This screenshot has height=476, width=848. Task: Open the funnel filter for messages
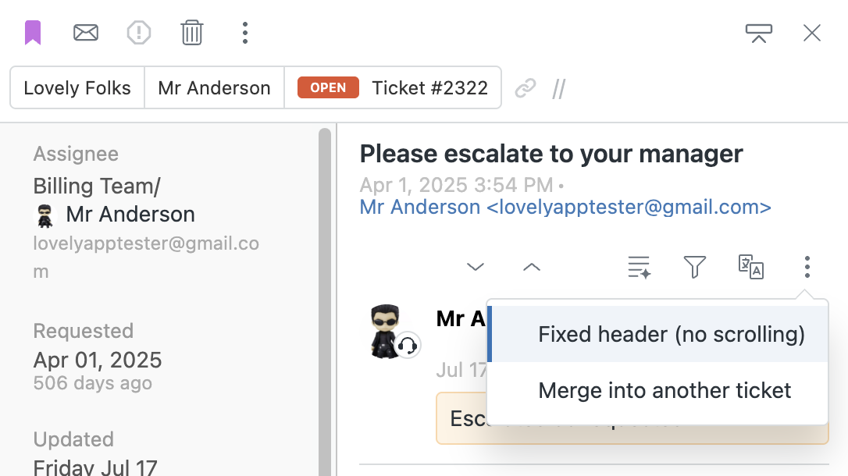point(695,267)
